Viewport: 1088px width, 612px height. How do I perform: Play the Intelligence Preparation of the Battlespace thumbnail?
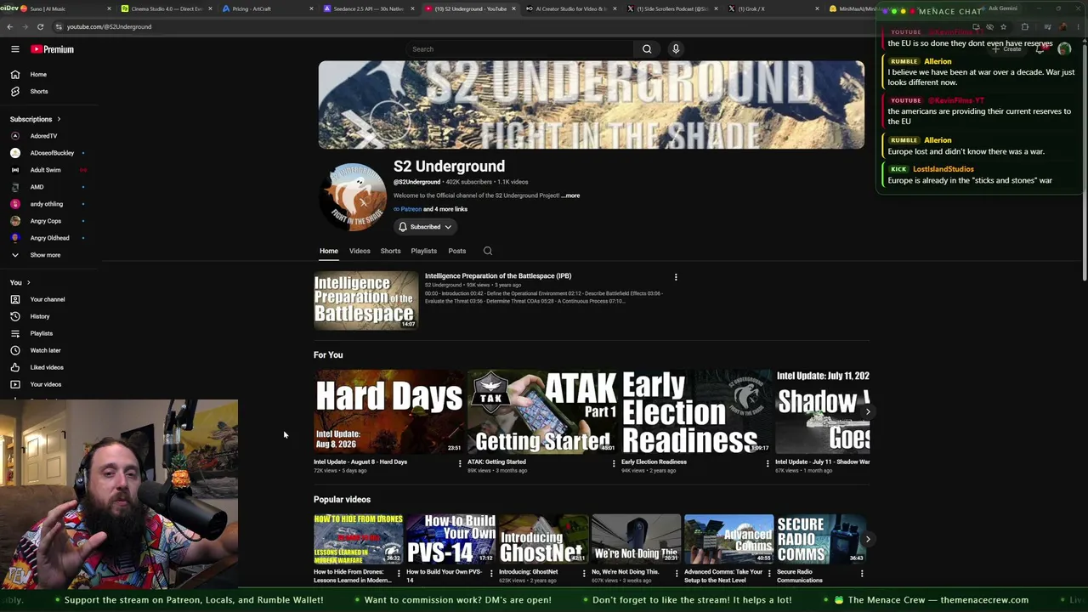coord(365,300)
